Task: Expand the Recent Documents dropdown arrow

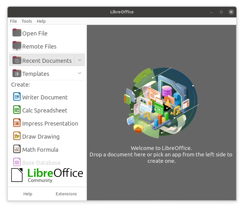Action: (x=80, y=60)
